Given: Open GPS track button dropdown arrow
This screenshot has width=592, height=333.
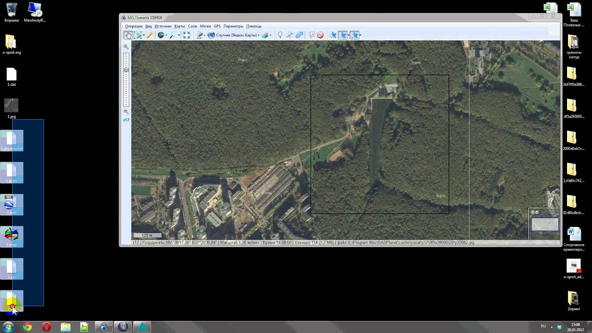Looking at the screenshot, I should (348, 35).
